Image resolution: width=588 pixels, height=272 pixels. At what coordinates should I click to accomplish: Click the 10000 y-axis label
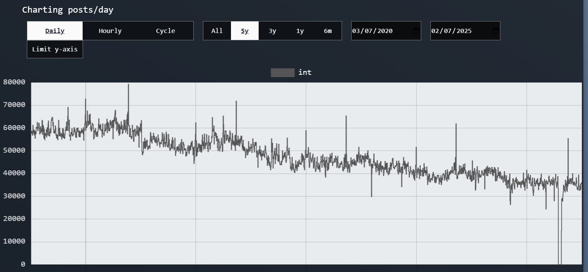pyautogui.click(x=14, y=241)
